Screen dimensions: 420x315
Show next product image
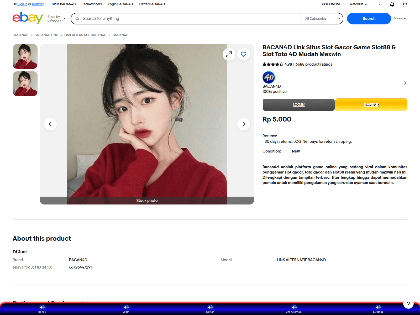[244, 124]
